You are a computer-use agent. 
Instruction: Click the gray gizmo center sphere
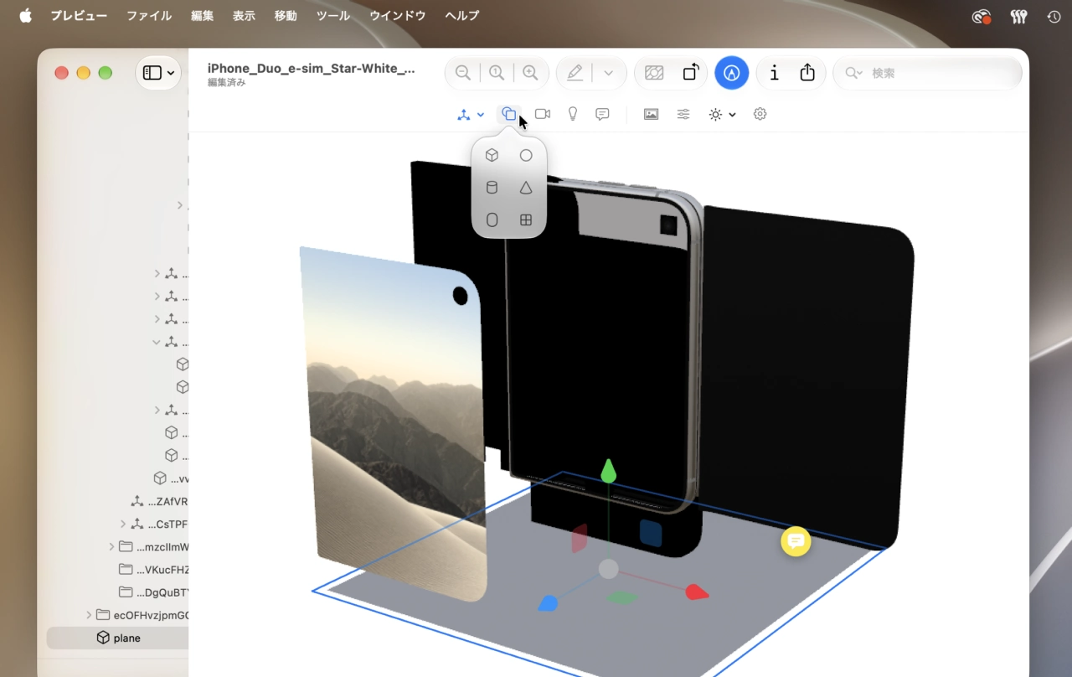pos(609,569)
